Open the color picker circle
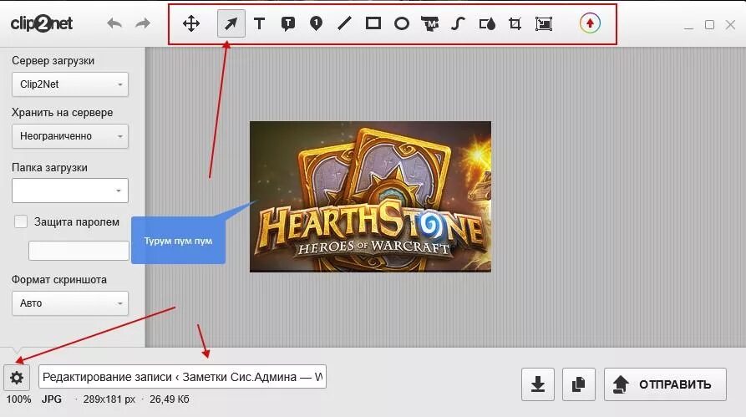Image resolution: width=746 pixels, height=417 pixels. tap(590, 23)
